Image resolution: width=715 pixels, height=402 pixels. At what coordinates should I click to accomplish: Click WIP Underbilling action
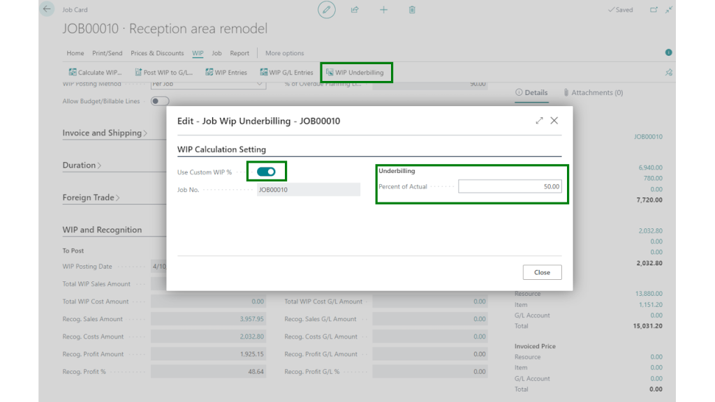click(355, 73)
